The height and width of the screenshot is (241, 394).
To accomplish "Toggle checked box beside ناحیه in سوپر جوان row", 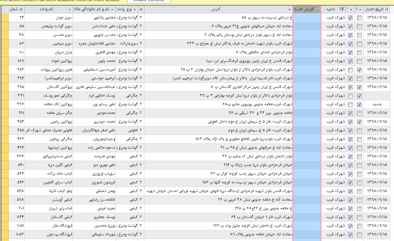I will 350,18.
